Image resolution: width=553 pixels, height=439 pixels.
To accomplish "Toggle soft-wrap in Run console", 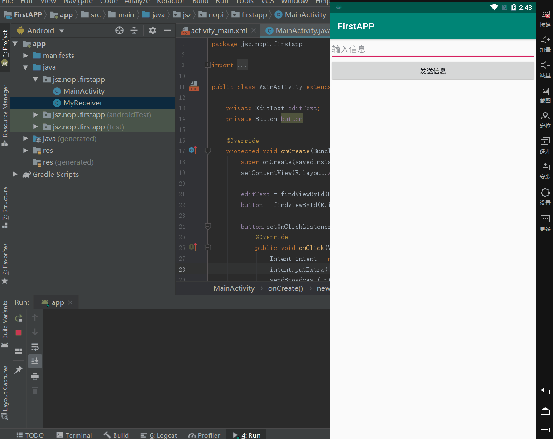I will [x=35, y=347].
